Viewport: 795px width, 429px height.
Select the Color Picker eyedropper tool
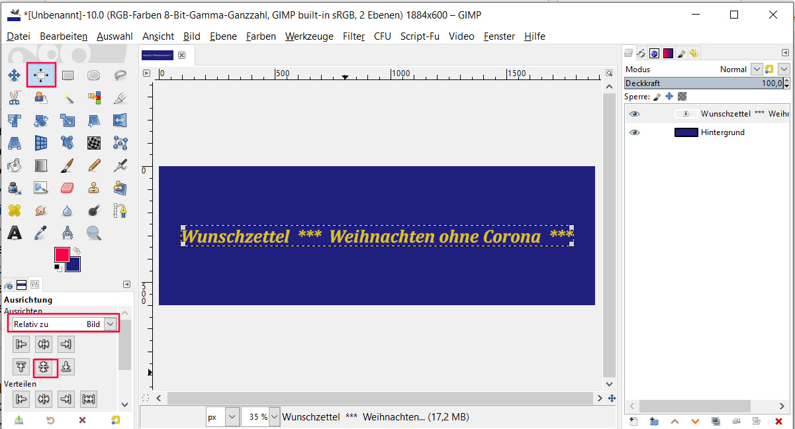tap(41, 233)
